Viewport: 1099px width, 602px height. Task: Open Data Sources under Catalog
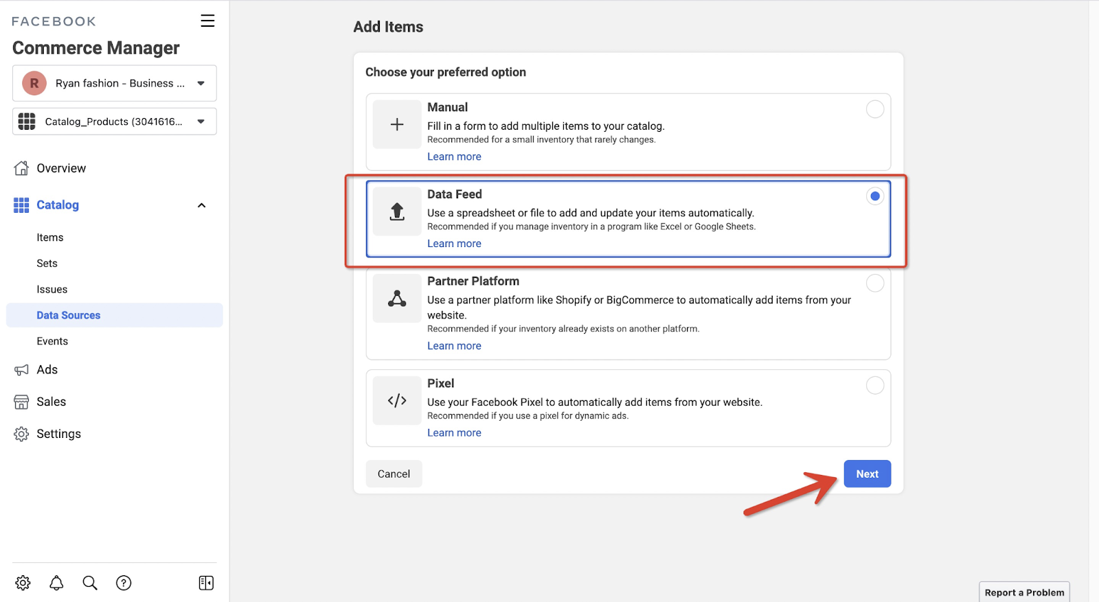click(115, 315)
